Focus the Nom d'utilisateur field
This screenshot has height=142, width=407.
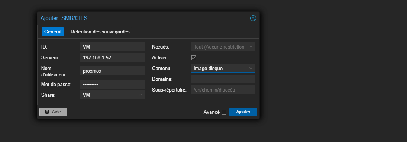click(112, 71)
